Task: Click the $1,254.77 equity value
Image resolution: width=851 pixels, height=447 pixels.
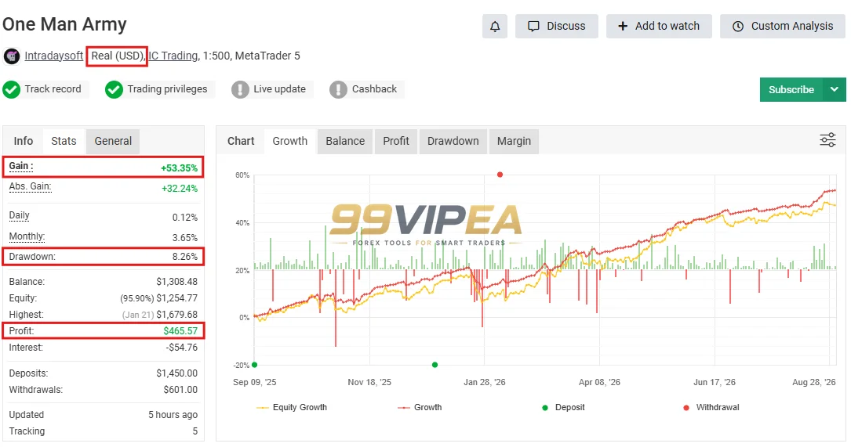Action: coord(177,298)
